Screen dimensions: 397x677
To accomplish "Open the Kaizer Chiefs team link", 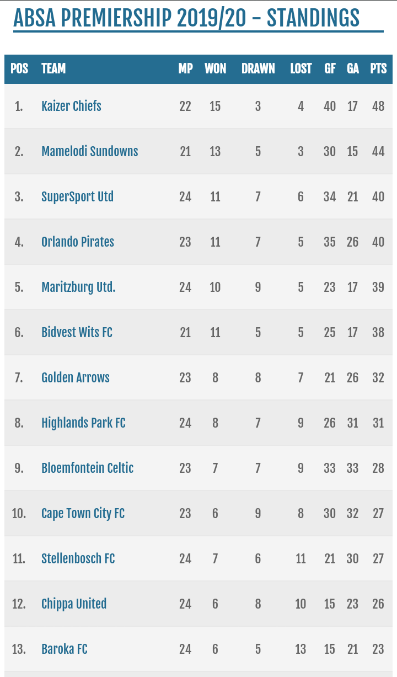I will coord(71,106).
